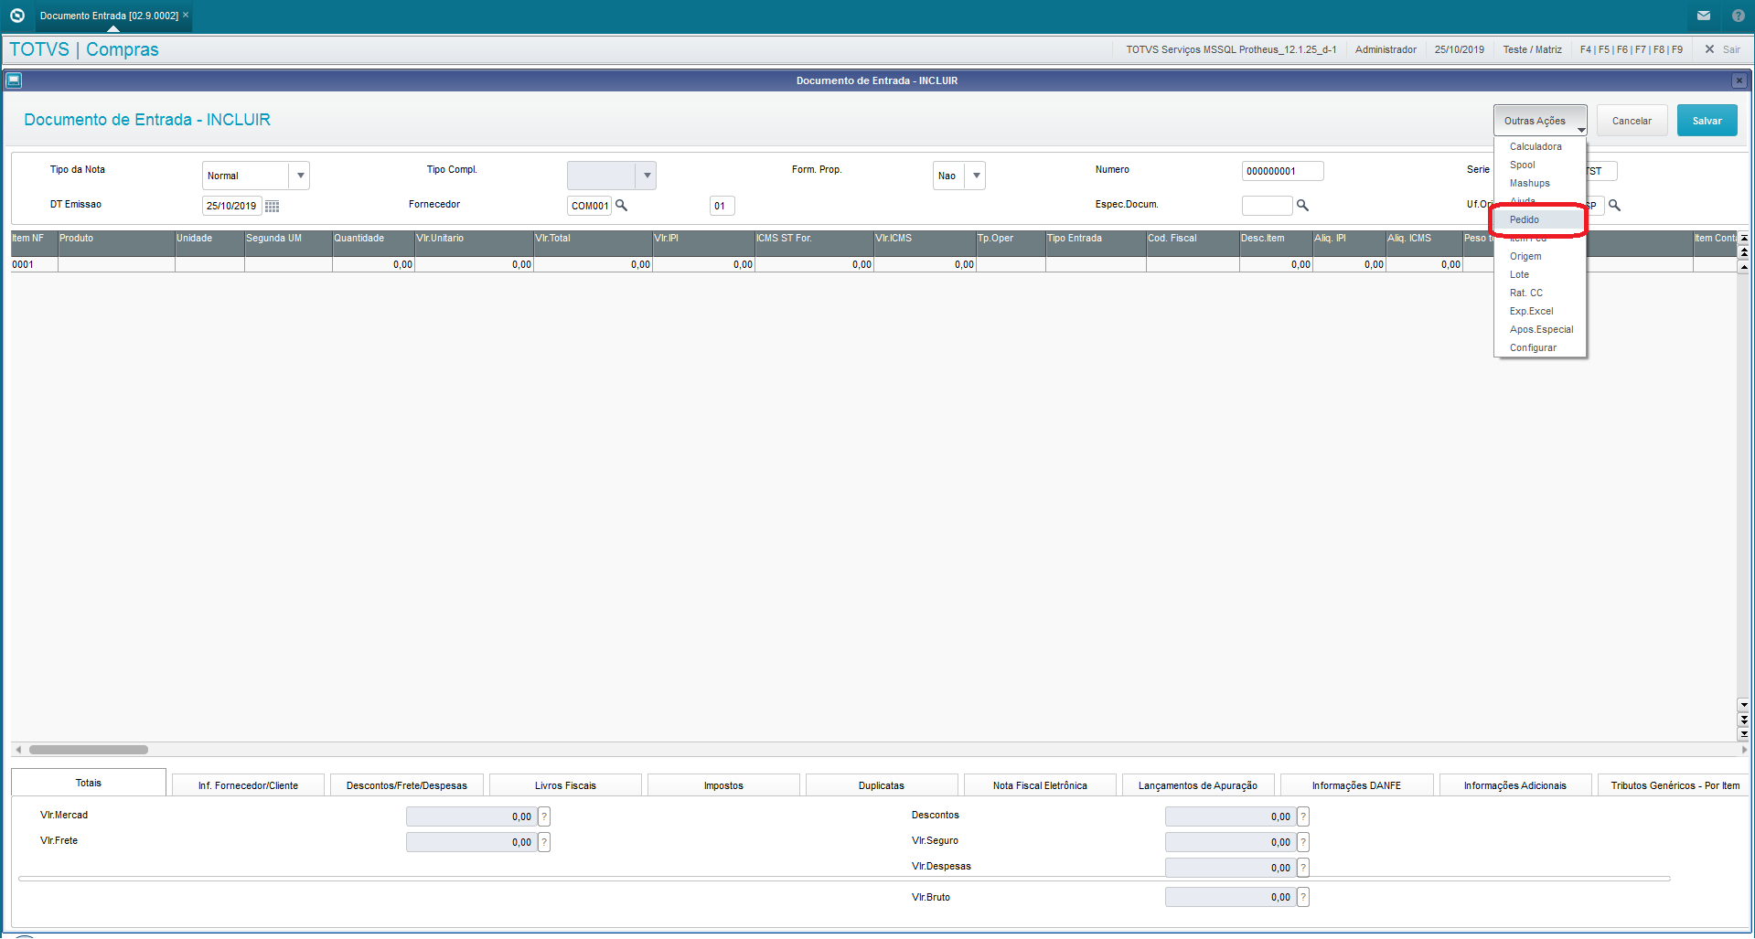Click the TOTVS logo icon in title bar
The image size is (1755, 939).
click(x=16, y=16)
